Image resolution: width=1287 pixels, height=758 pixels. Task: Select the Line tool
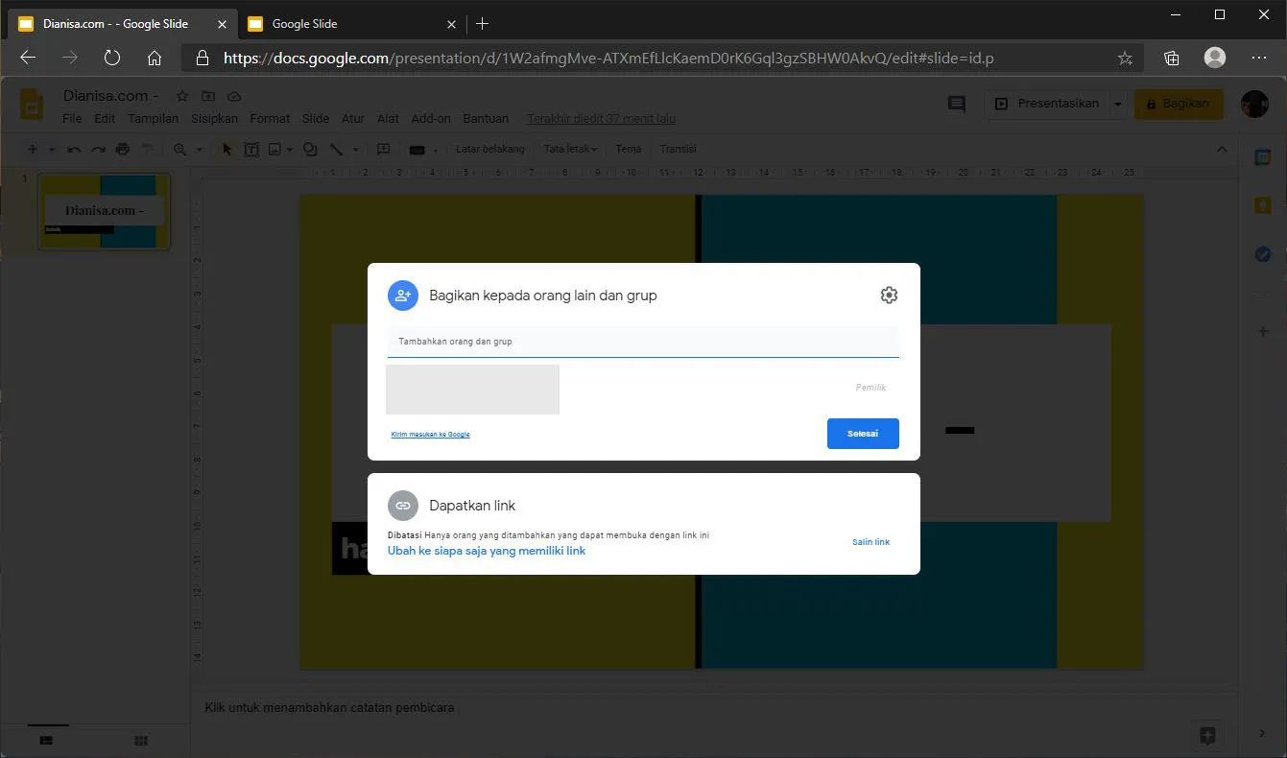[336, 149]
